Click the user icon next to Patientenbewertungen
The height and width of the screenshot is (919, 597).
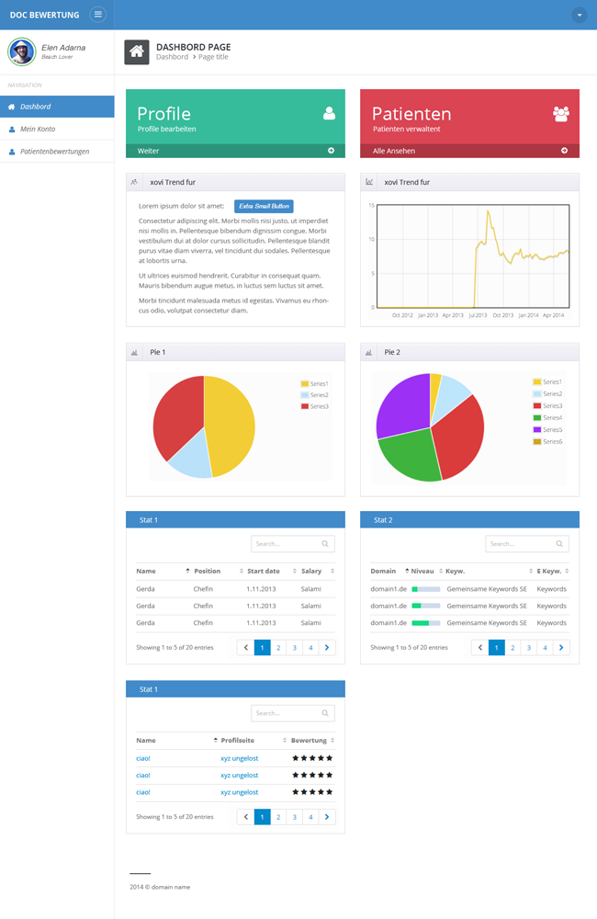click(12, 152)
